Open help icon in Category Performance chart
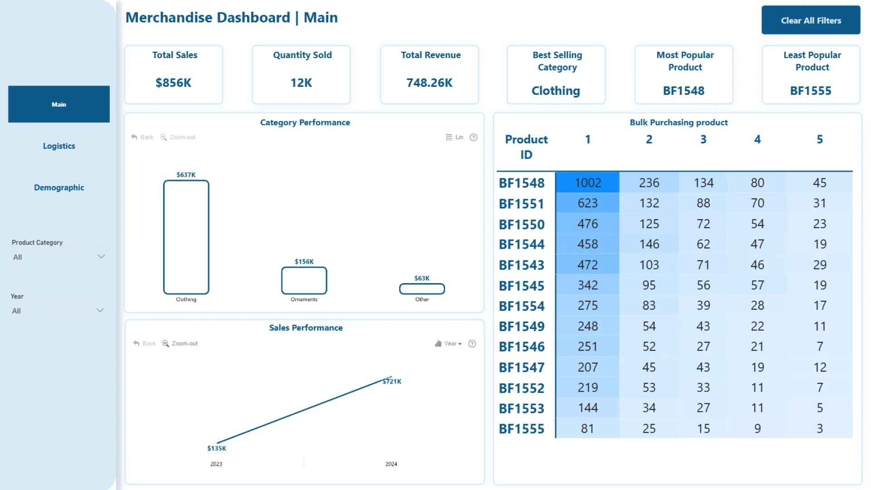The width and height of the screenshot is (871, 490). 474,137
